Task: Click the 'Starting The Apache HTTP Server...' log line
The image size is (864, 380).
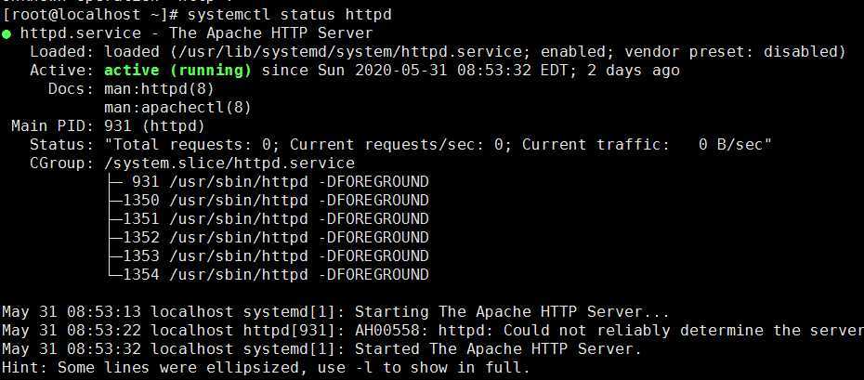Action: click(x=335, y=312)
